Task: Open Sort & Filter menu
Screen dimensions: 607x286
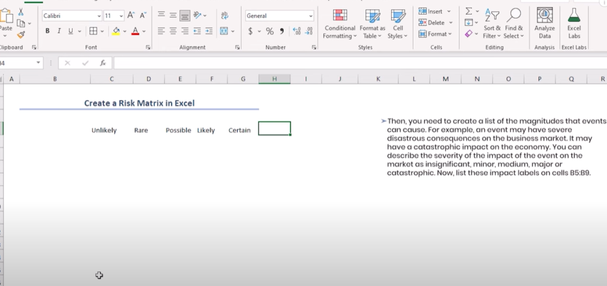Action: pyautogui.click(x=492, y=24)
